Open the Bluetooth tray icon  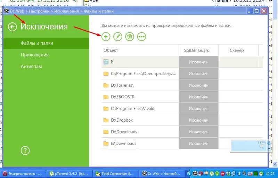[239, 173]
